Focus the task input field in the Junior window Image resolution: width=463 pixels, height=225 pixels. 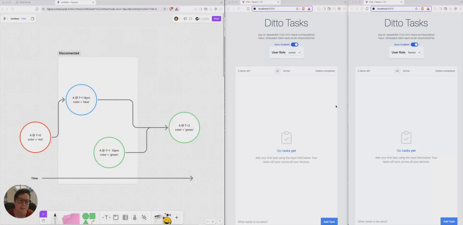point(278,222)
